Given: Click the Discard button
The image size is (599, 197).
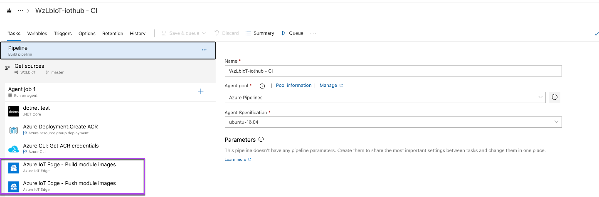Looking at the screenshot, I should point(227,33).
